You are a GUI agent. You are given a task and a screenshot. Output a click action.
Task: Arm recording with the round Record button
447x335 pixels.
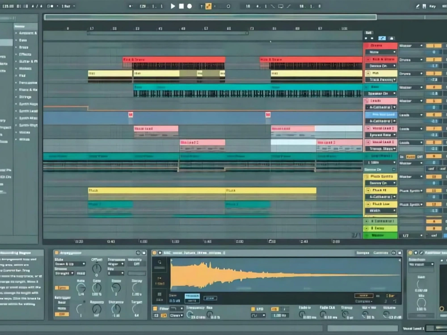[x=190, y=6]
